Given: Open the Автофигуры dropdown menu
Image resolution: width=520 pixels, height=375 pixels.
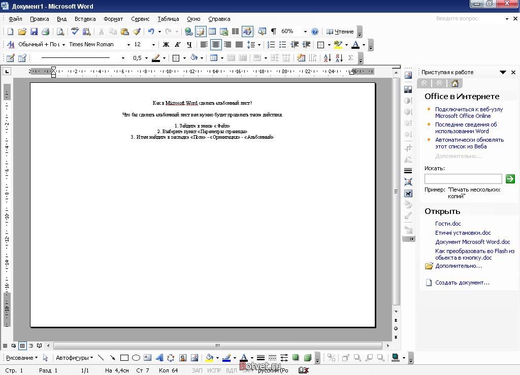Looking at the screenshot, I should pyautogui.click(x=74, y=358).
